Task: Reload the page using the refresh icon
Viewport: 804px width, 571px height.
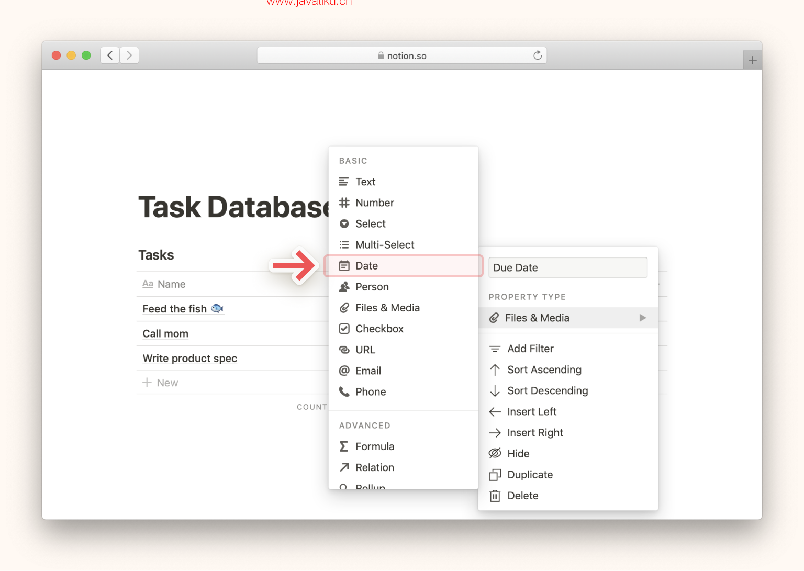Action: (537, 55)
